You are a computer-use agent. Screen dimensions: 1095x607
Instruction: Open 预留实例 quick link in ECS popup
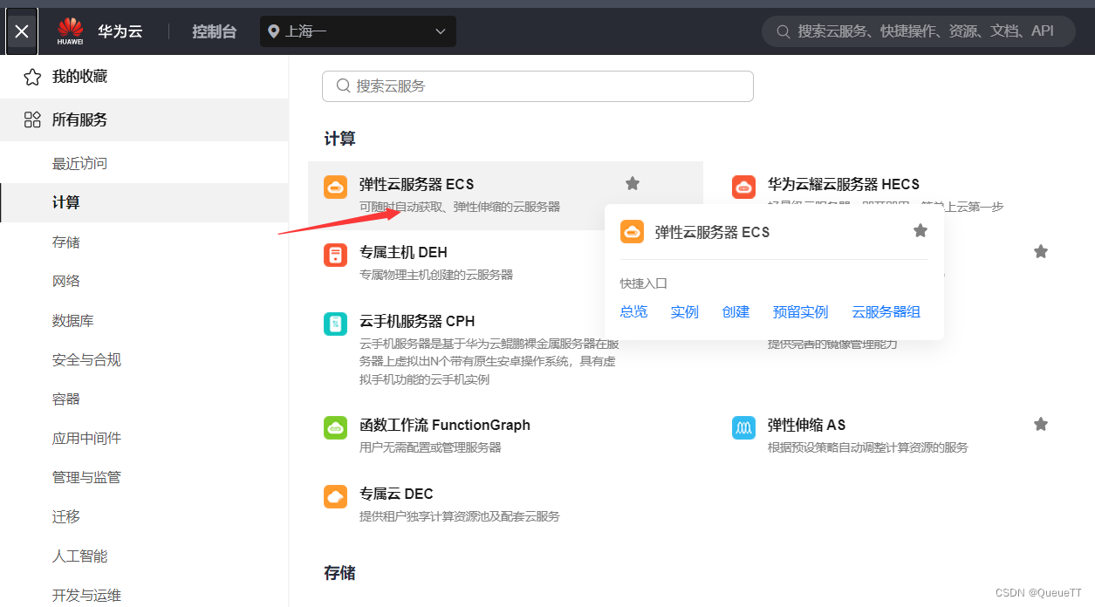pyautogui.click(x=800, y=311)
